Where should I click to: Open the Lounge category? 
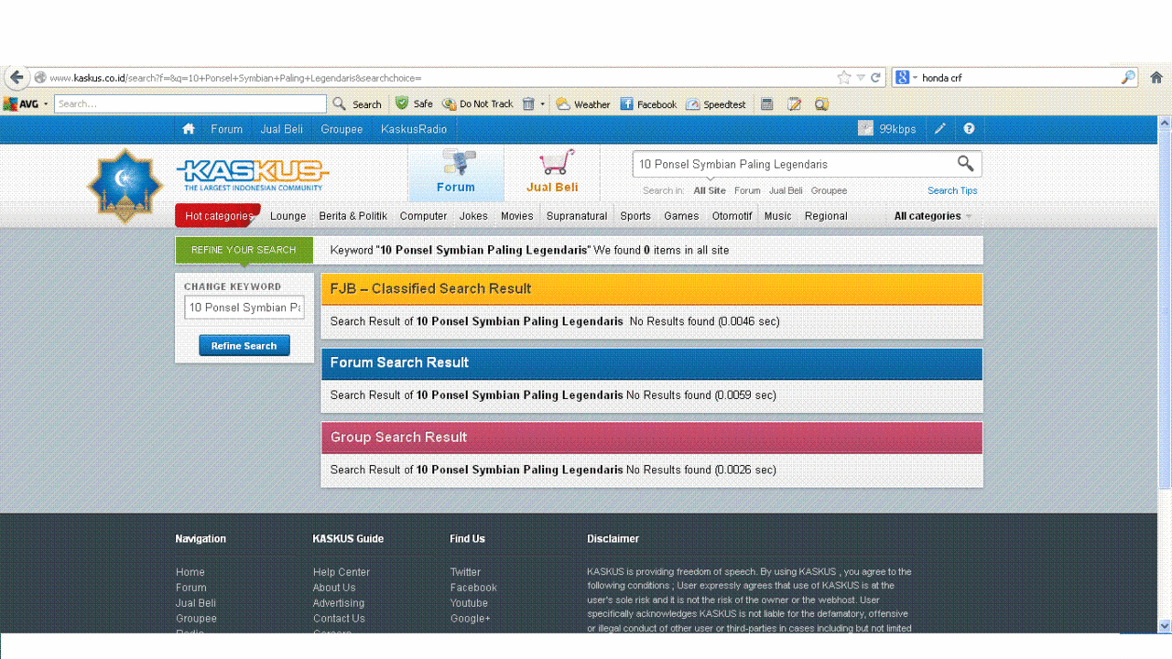[288, 216]
